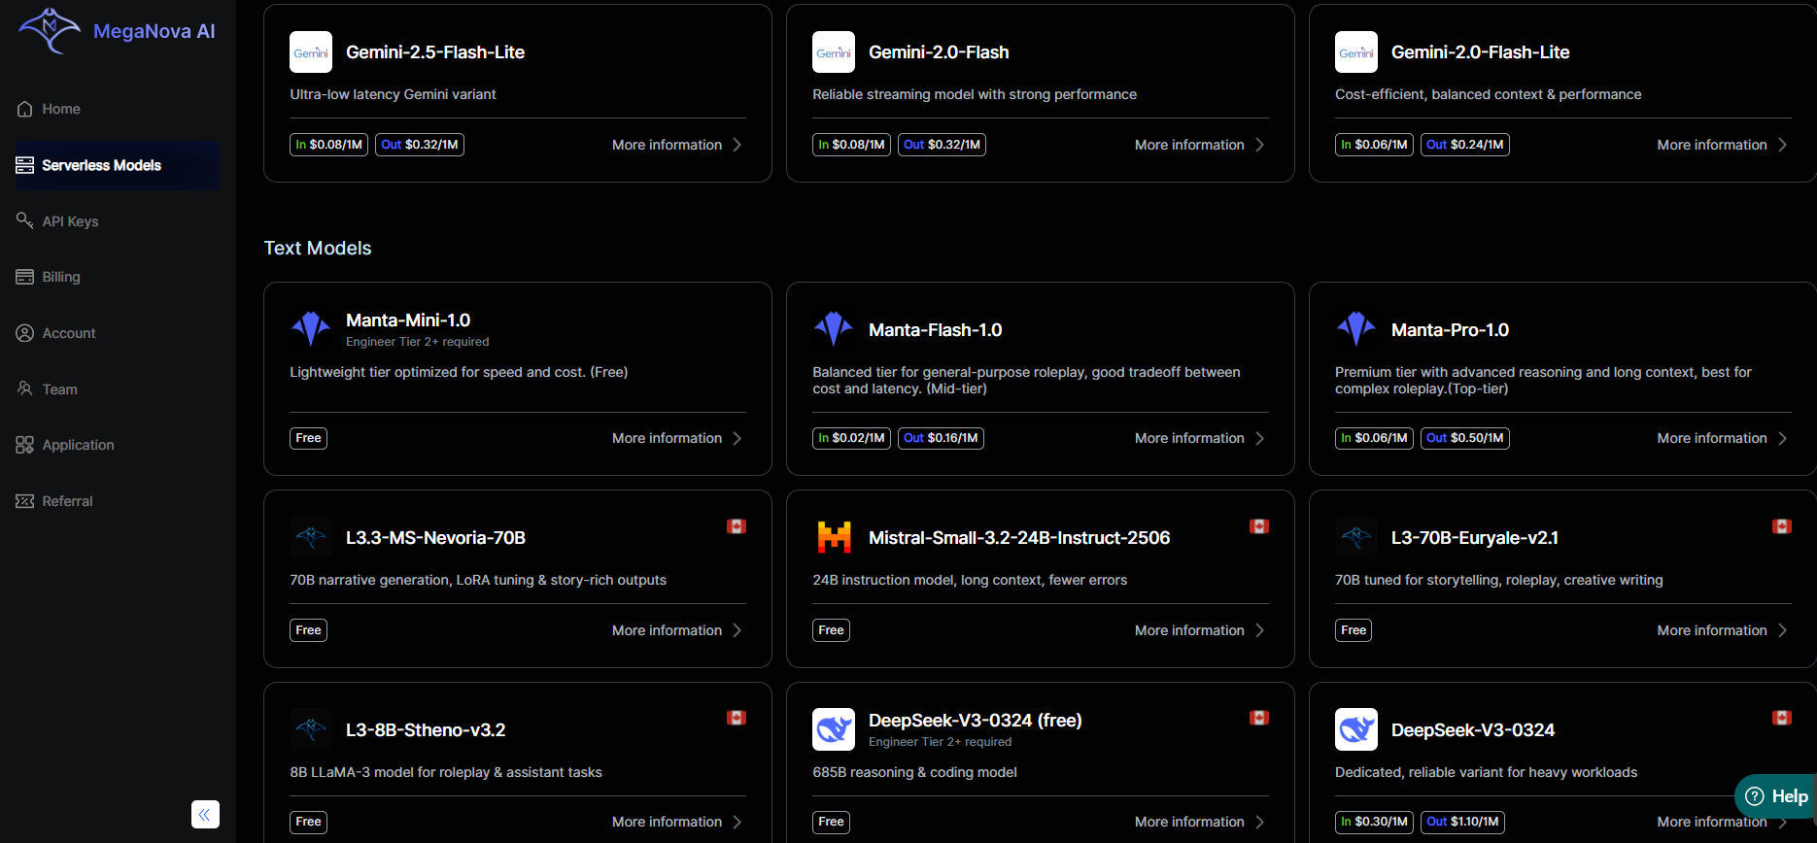Click the Account profile icon

coord(25,333)
